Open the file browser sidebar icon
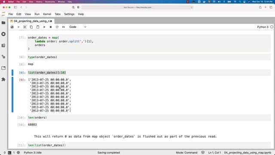This screenshot has width=275, height=155. [3, 23]
